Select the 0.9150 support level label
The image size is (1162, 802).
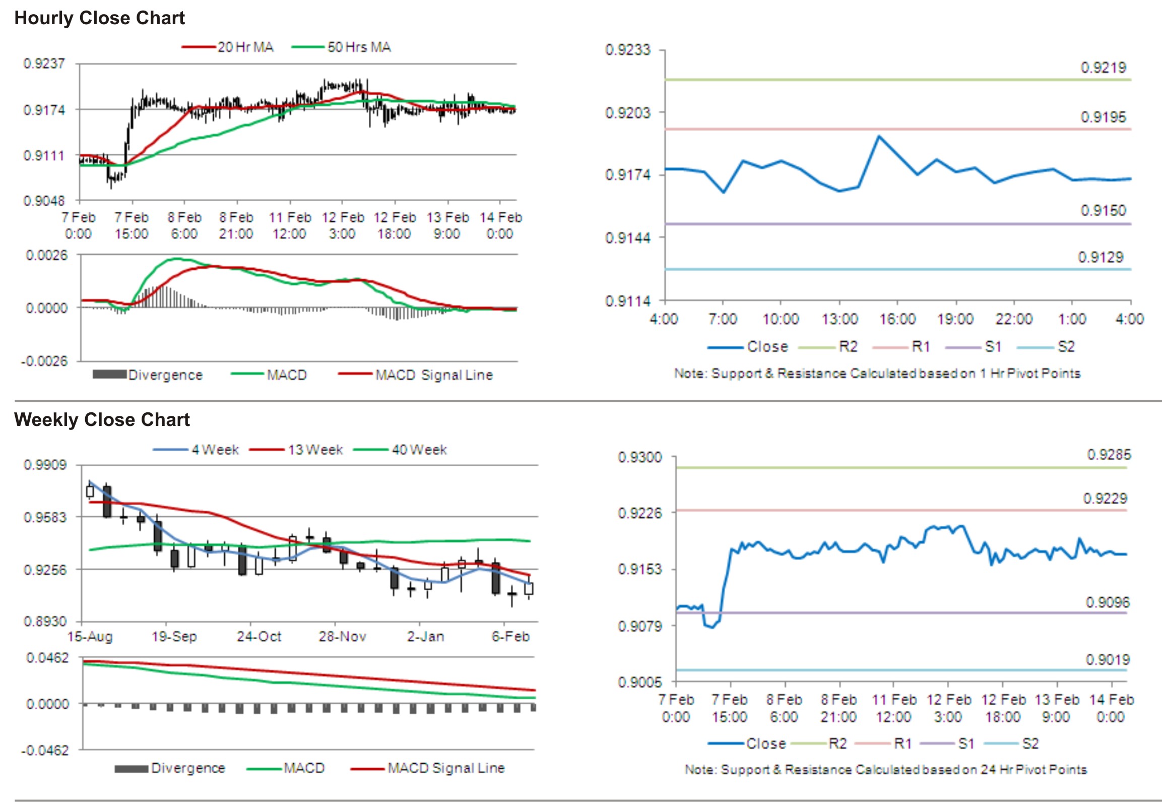tap(1103, 210)
